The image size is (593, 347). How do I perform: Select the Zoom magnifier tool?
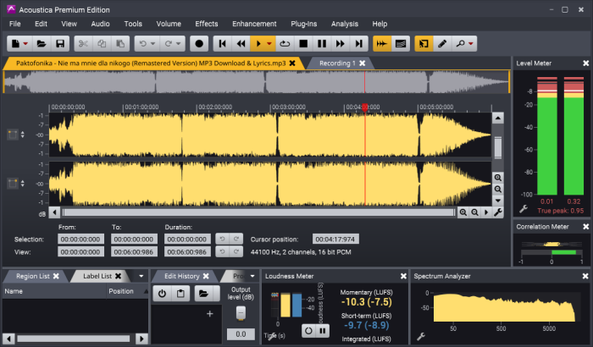click(x=460, y=44)
